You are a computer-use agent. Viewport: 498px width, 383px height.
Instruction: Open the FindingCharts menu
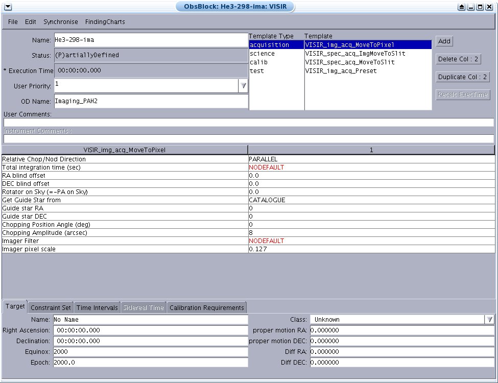coord(105,21)
